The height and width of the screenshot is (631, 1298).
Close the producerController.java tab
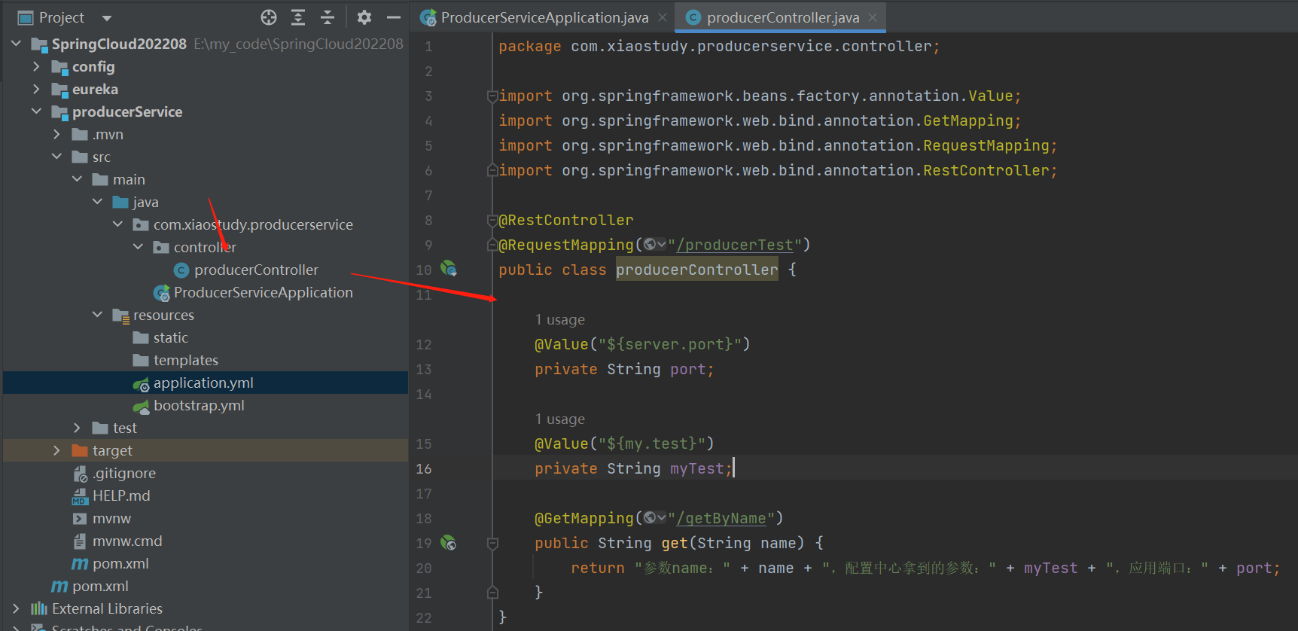pos(873,17)
